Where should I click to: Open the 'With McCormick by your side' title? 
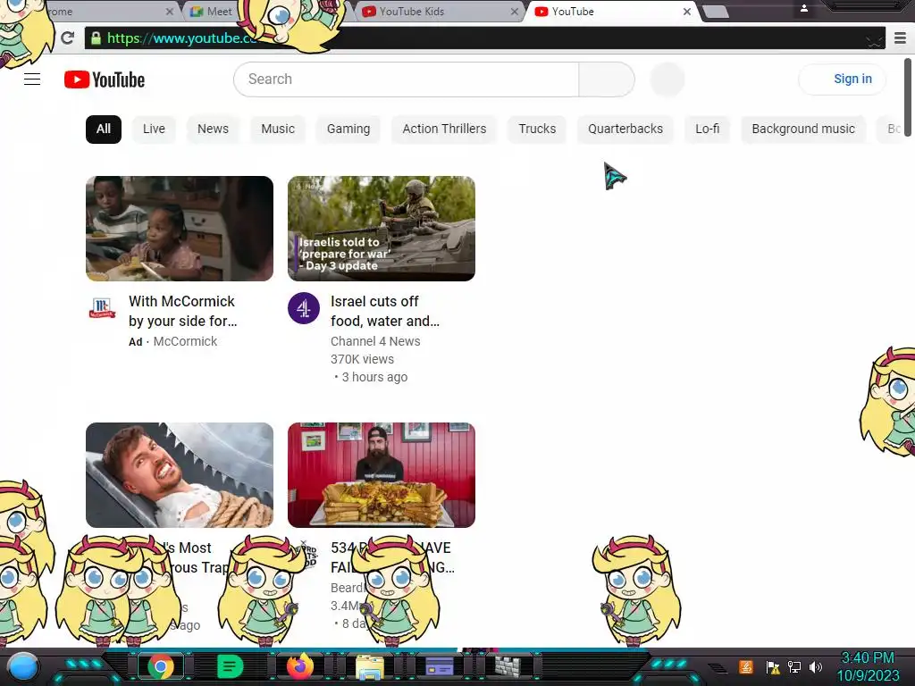pyautogui.click(x=182, y=311)
